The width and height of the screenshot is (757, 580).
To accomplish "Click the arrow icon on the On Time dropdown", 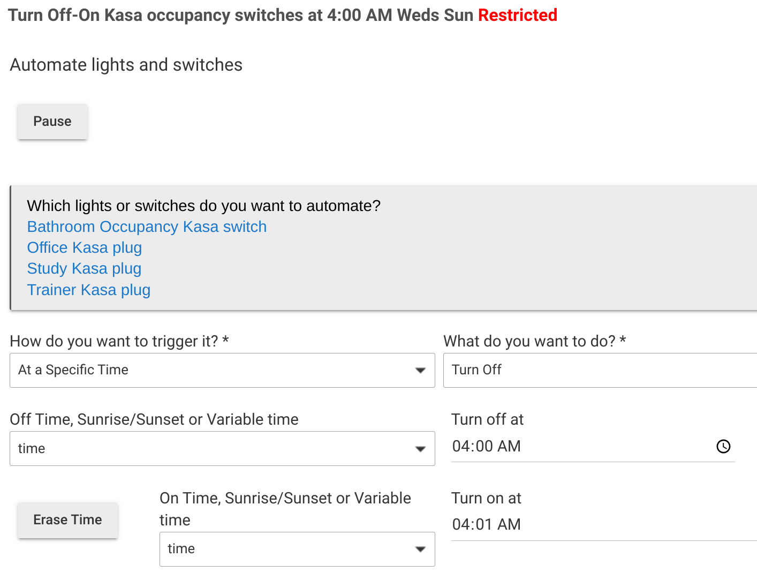I will pyautogui.click(x=420, y=549).
